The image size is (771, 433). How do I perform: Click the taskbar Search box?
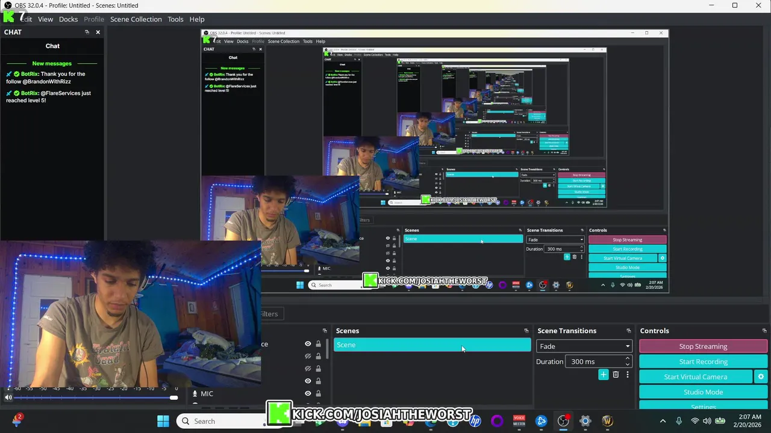tap(220, 421)
